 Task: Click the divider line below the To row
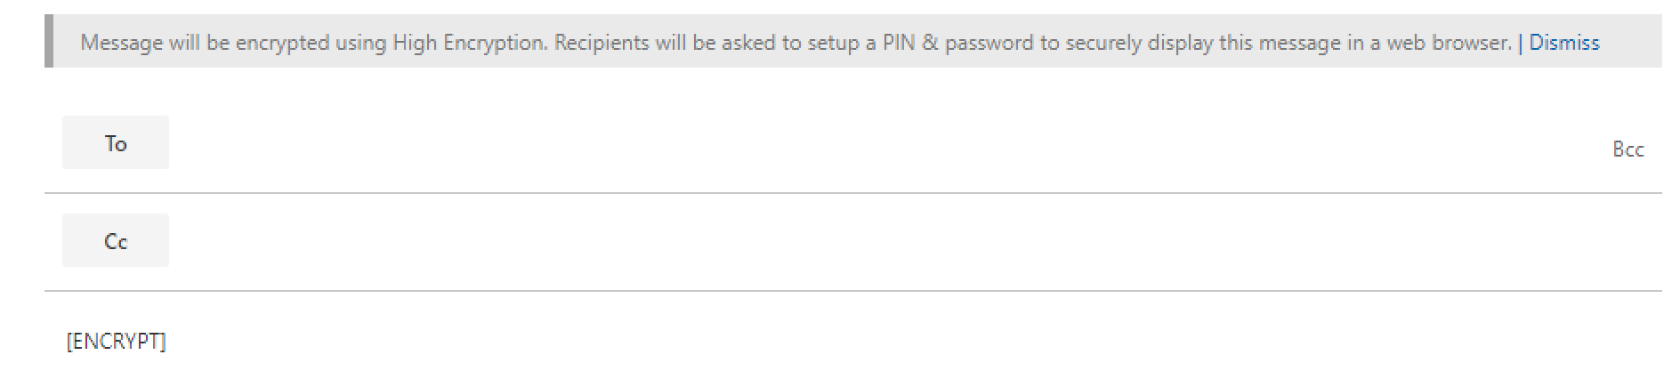pyautogui.click(x=852, y=193)
